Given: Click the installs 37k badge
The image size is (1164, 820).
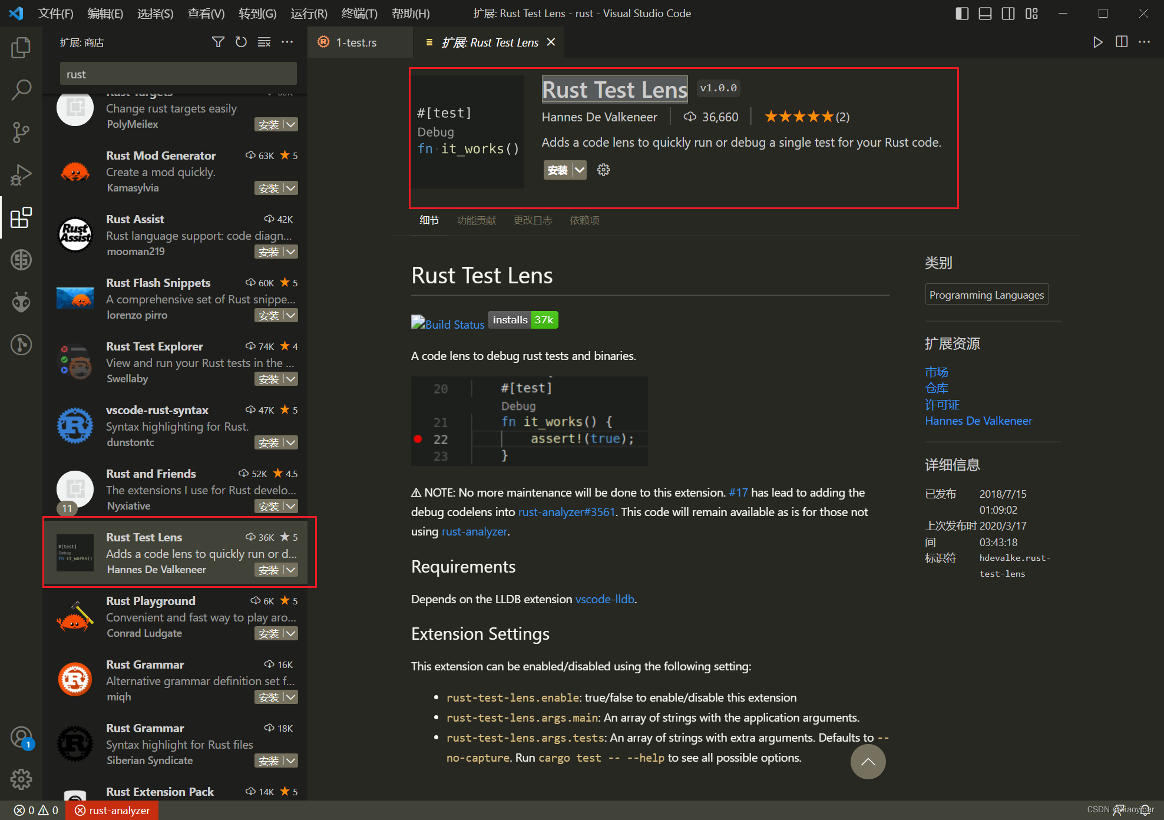Looking at the screenshot, I should [523, 320].
